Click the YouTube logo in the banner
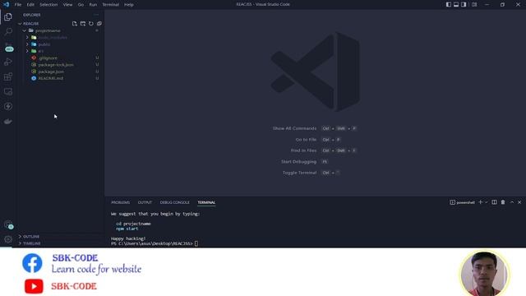Viewport: 526px width, 296px height. pos(34,286)
